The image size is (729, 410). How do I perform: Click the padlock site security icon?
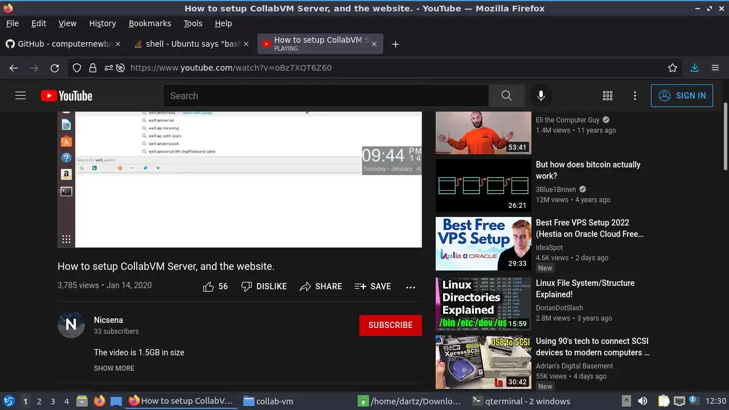(92, 68)
